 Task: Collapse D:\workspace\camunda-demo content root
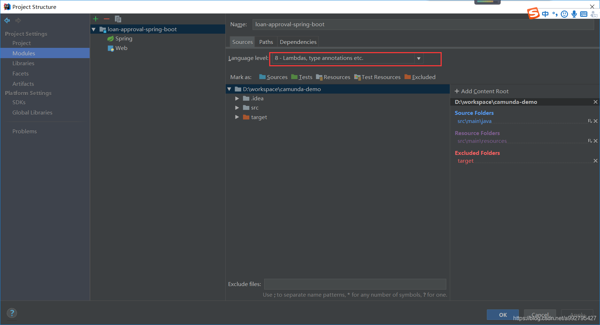click(x=229, y=89)
